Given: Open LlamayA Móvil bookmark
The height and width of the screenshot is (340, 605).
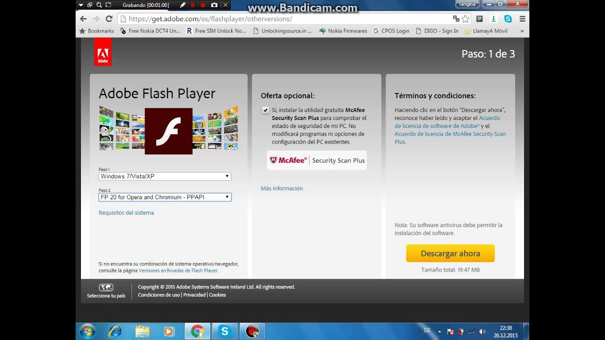Looking at the screenshot, I should (486, 31).
